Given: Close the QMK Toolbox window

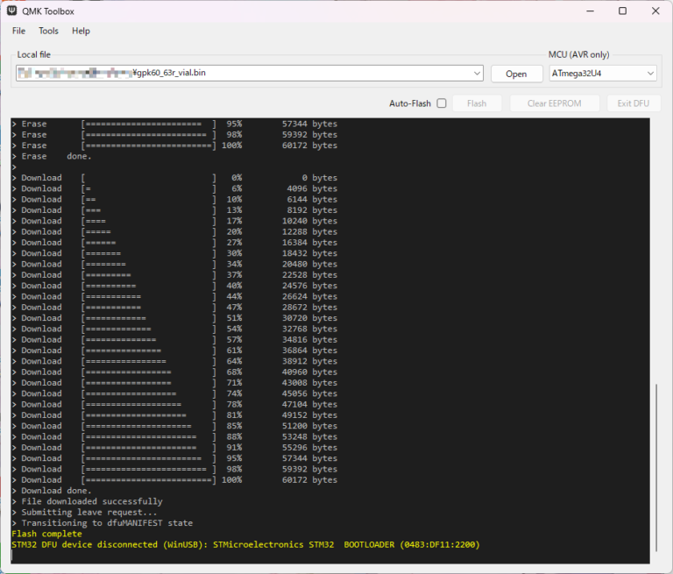Looking at the screenshot, I should (x=655, y=11).
